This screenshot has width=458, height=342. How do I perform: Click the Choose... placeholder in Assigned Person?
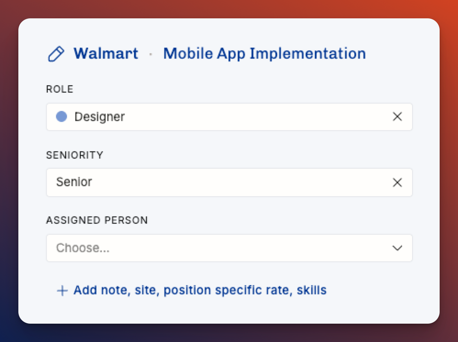(83, 248)
